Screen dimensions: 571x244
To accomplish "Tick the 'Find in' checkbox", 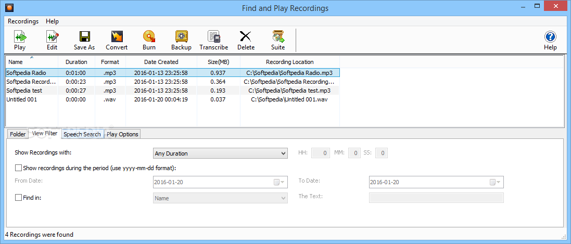I will (x=18, y=198).
